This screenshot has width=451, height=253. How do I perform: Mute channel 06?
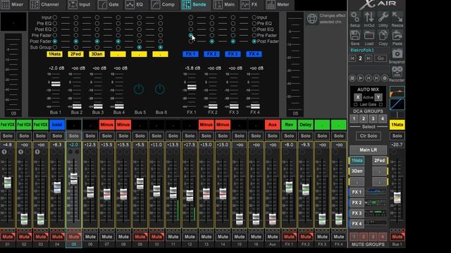[x=90, y=237]
